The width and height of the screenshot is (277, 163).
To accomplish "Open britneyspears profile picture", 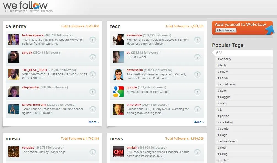I will pyautogui.click(x=14, y=40).
